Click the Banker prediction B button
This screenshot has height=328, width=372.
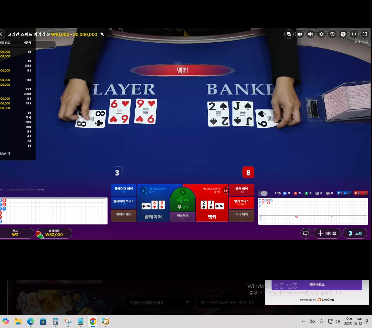pyautogui.click(x=361, y=193)
